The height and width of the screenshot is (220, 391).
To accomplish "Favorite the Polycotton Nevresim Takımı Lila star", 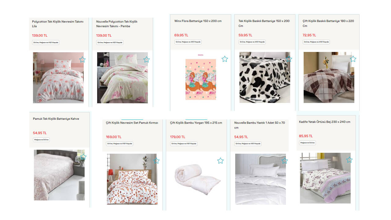I will pos(82,60).
